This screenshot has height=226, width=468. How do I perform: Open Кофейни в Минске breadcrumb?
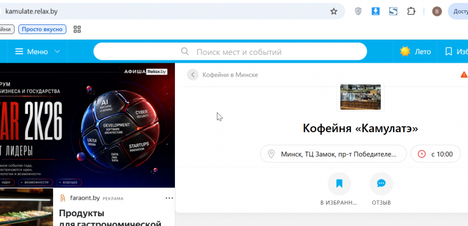(x=230, y=75)
